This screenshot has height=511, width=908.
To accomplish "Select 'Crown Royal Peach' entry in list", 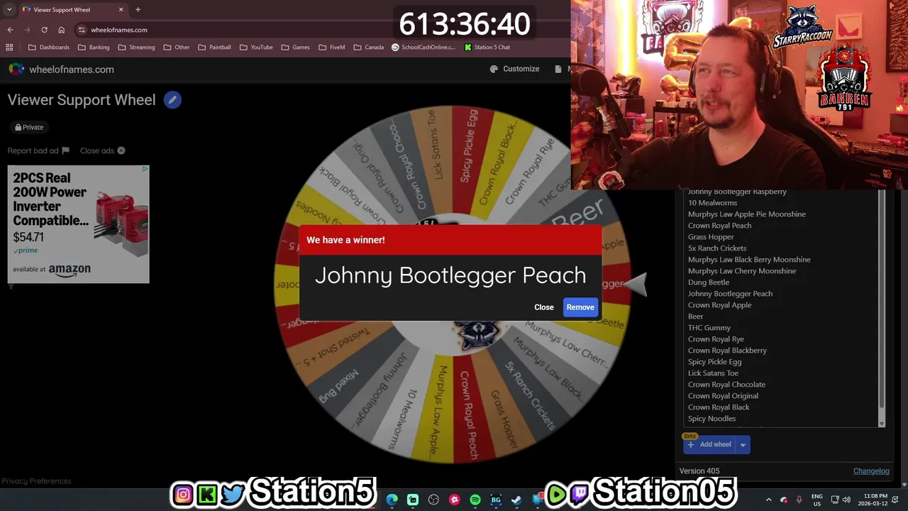I will pyautogui.click(x=719, y=226).
